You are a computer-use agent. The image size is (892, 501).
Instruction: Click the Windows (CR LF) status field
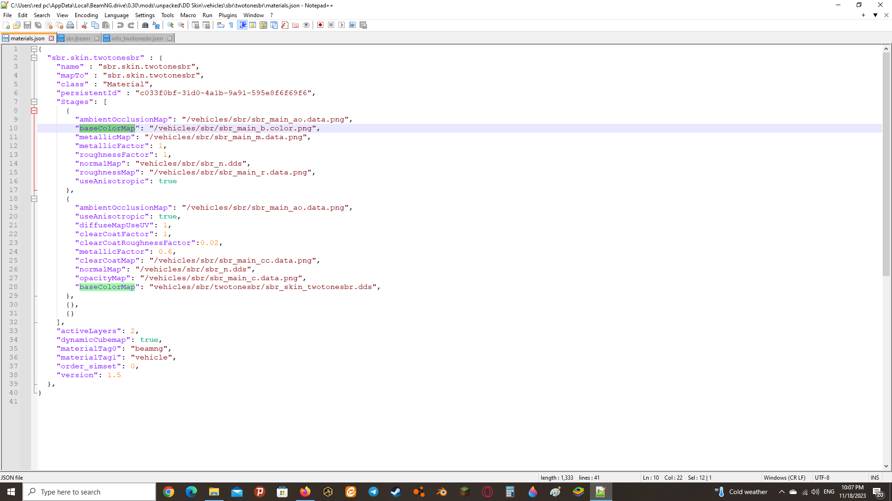click(x=784, y=477)
